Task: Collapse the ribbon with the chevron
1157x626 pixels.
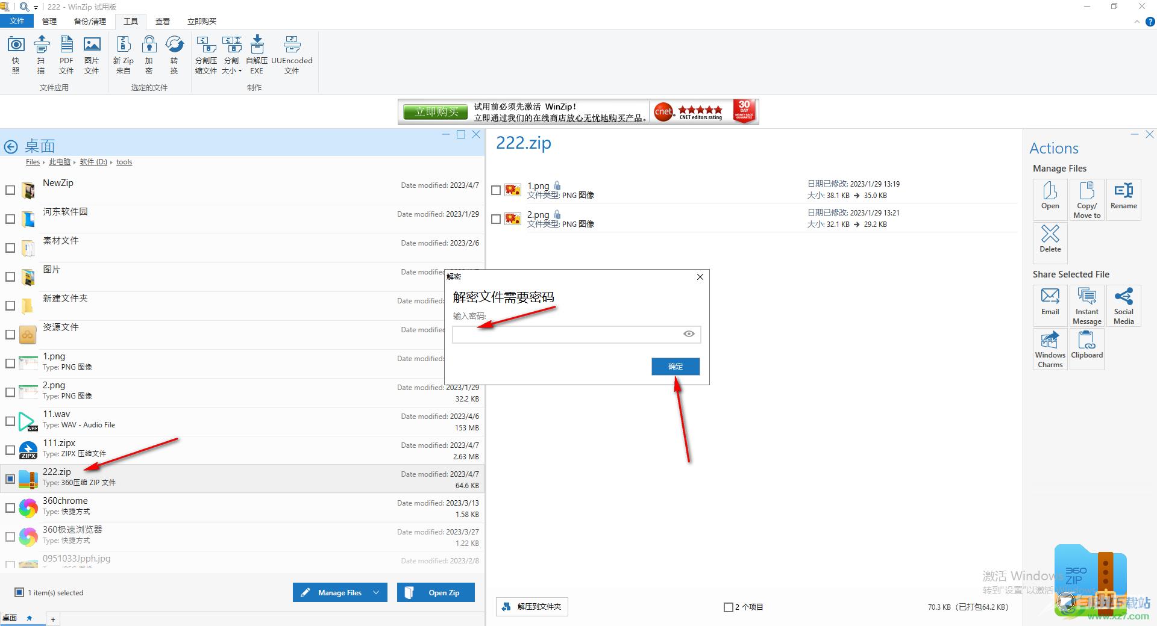Action: tap(1137, 22)
